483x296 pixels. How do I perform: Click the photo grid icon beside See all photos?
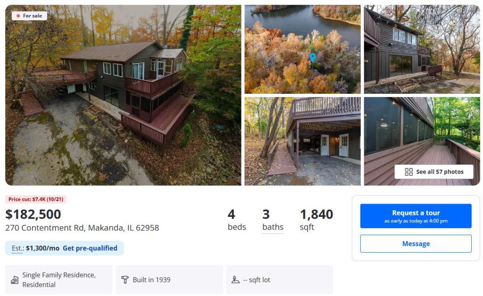click(408, 172)
